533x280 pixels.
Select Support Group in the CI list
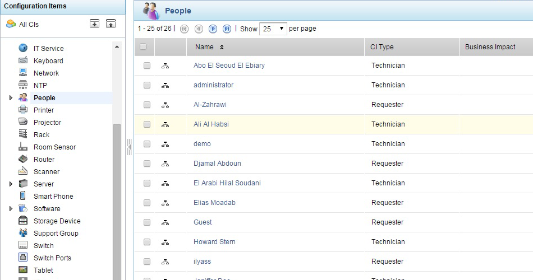click(x=56, y=233)
